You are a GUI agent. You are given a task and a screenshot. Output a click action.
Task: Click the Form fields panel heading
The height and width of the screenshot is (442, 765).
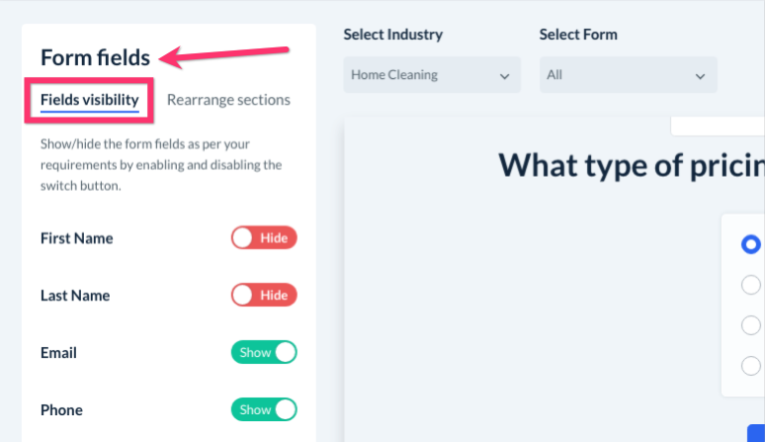click(95, 57)
